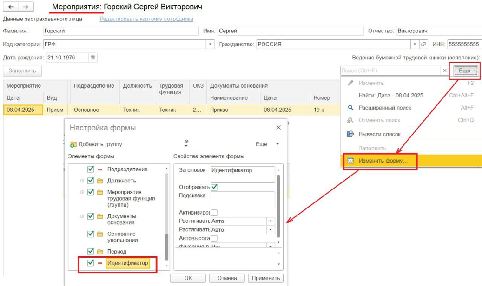This screenshot has width=482, height=286.
Task: Click the double-chevron overflow icon in dialog
Action: [186, 143]
